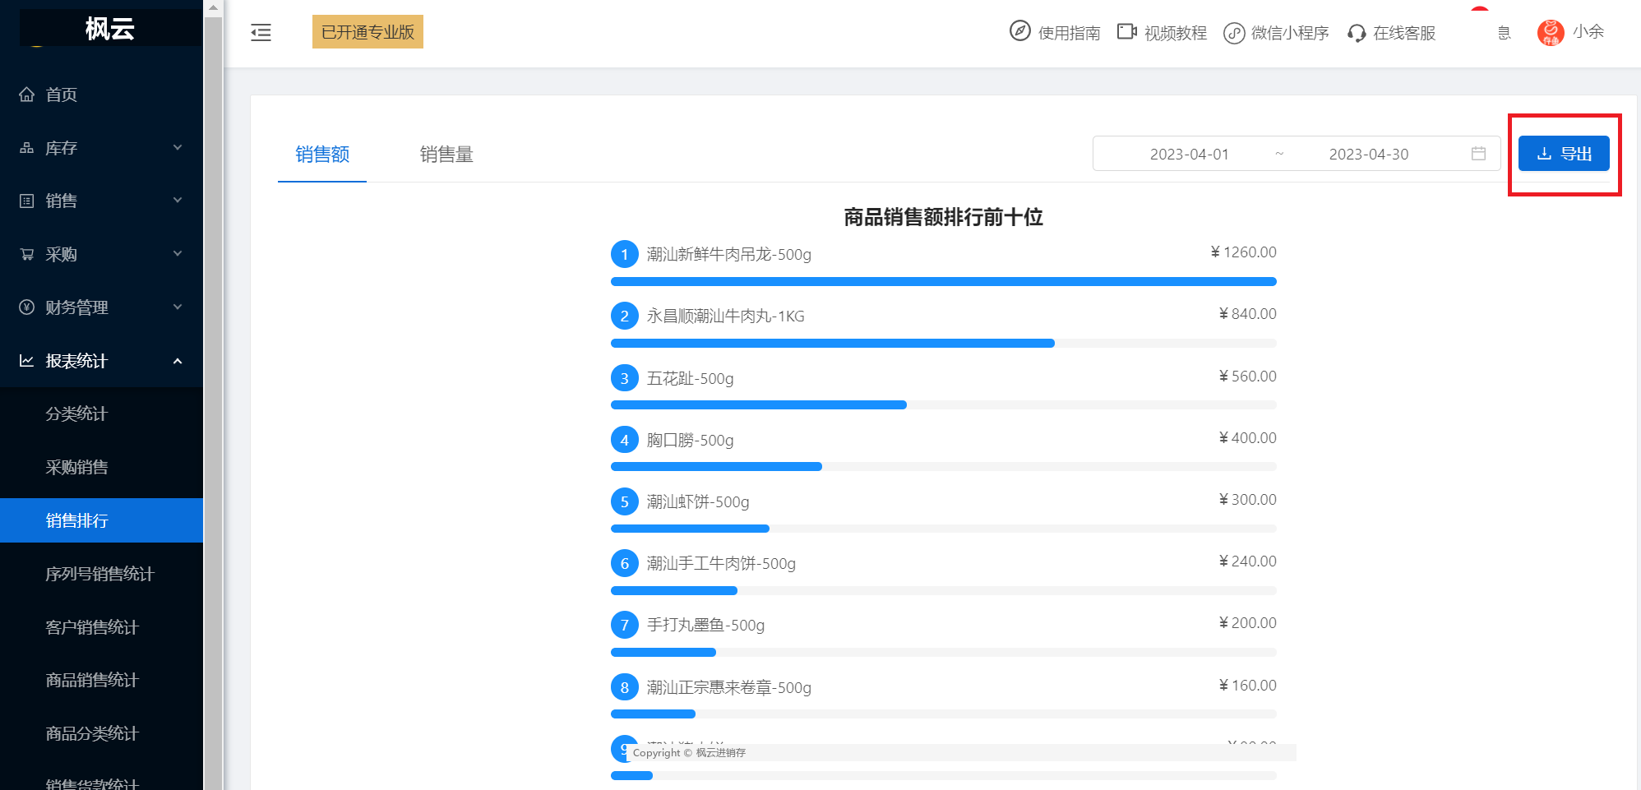This screenshot has height=790, width=1641.
Task: Expand the 采购 submenu chevron
Action: [x=178, y=254]
